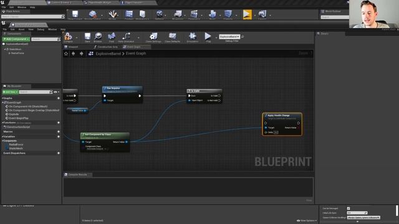Click the Build icon in main toolbar
Image resolution: width=399 pixels, height=224 pixels.
[x=212, y=15]
